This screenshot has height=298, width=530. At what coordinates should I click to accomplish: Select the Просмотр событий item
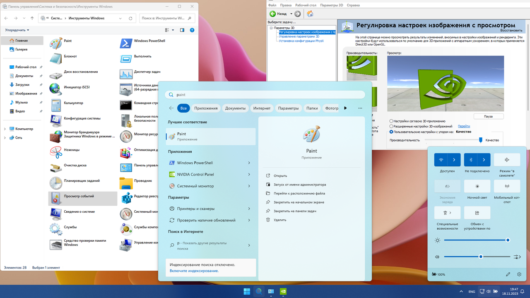83,198
